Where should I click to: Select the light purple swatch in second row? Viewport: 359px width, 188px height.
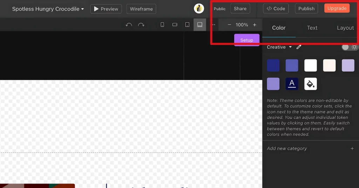pos(273,84)
